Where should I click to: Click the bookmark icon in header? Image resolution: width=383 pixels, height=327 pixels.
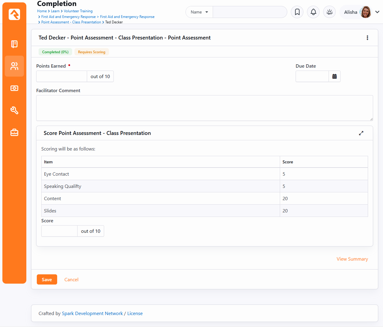click(x=297, y=12)
